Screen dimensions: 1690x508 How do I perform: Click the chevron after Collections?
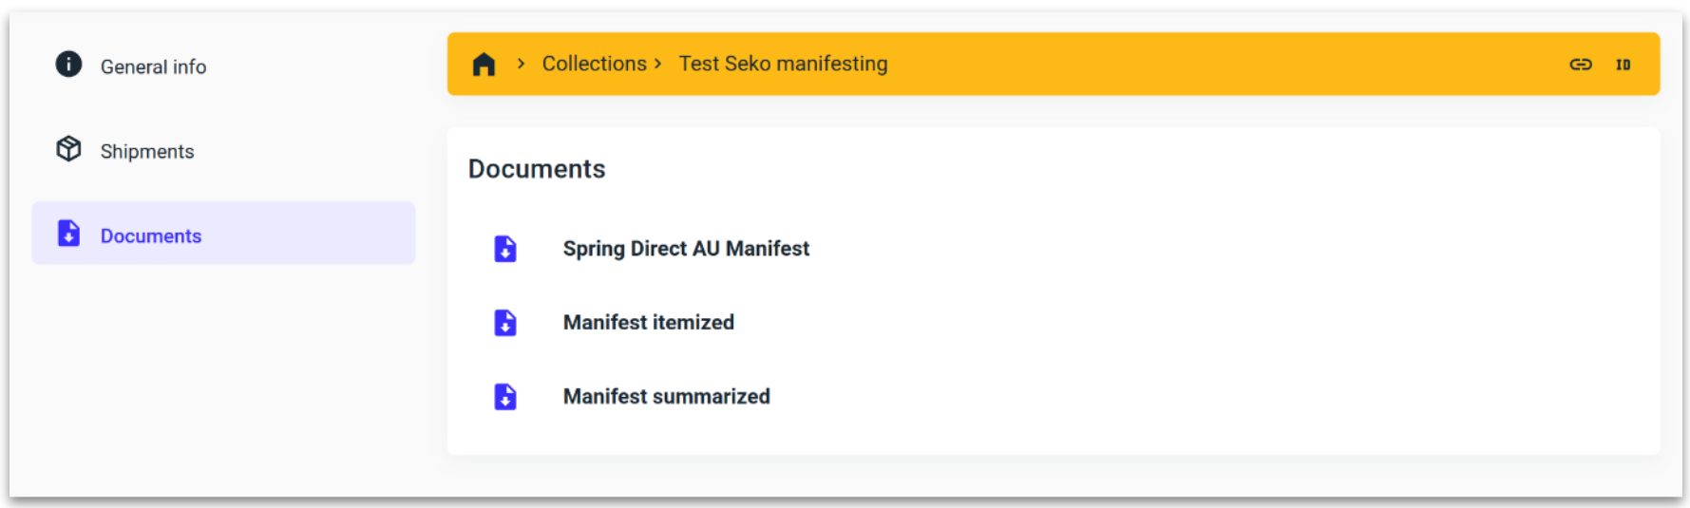pyautogui.click(x=657, y=64)
